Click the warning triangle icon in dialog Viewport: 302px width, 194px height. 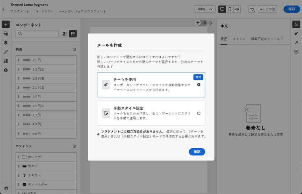coord(98,134)
